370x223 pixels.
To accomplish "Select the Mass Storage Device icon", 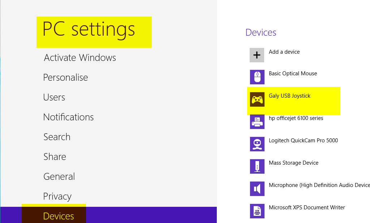I will [257, 166].
